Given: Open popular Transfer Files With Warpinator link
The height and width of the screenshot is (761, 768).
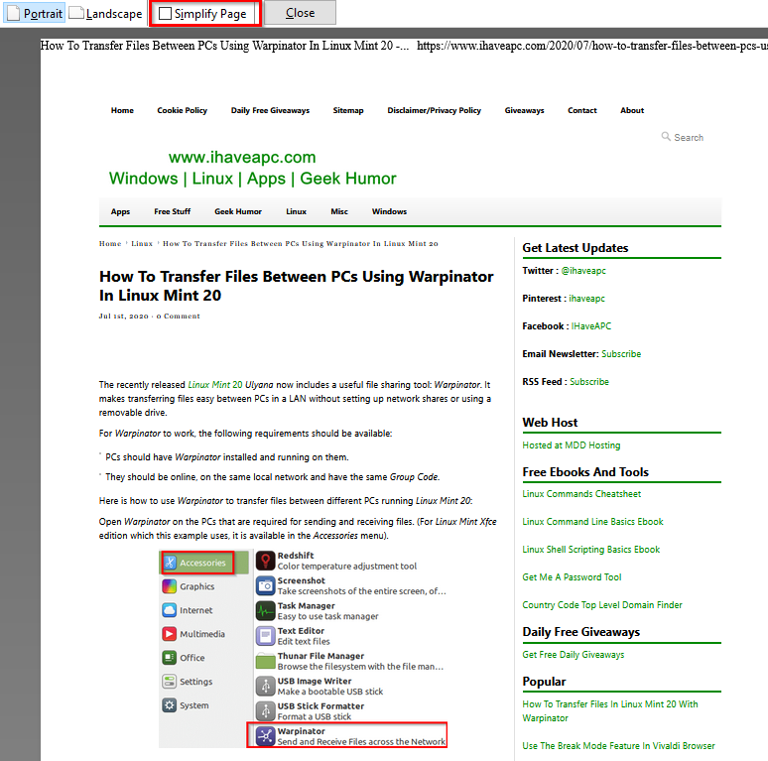Looking at the screenshot, I should coord(610,711).
